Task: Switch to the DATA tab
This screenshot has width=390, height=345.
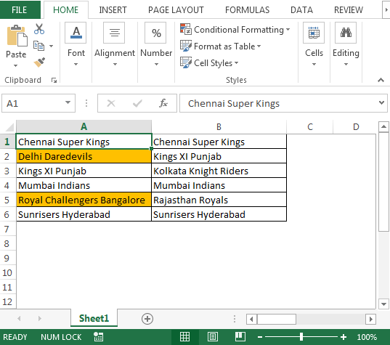Action: coord(301,10)
